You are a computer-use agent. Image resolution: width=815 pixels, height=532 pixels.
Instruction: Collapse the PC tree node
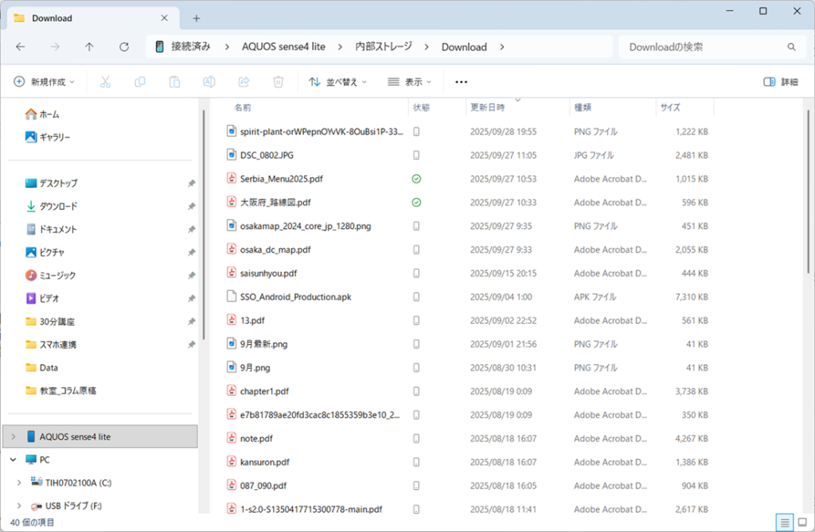click(14, 460)
